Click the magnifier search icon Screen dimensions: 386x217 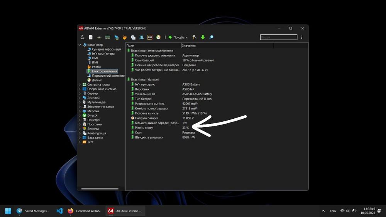click(211, 37)
